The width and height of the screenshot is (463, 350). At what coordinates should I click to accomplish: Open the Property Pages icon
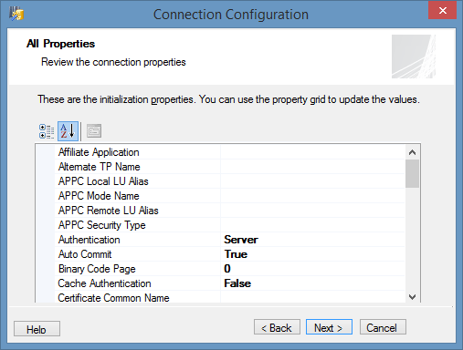pyautogui.click(x=94, y=131)
